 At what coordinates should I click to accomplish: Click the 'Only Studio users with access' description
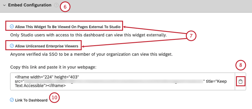[88, 35]
